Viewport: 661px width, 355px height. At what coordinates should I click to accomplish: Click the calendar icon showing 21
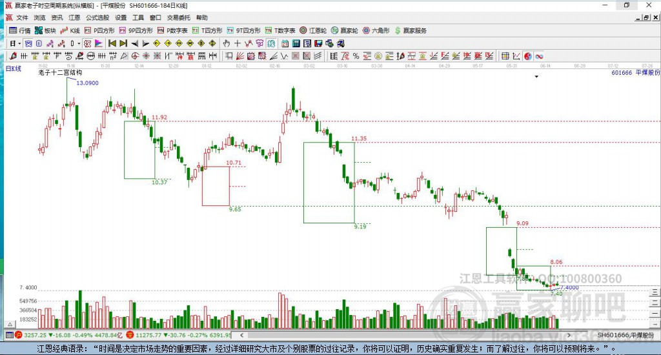click(285, 43)
